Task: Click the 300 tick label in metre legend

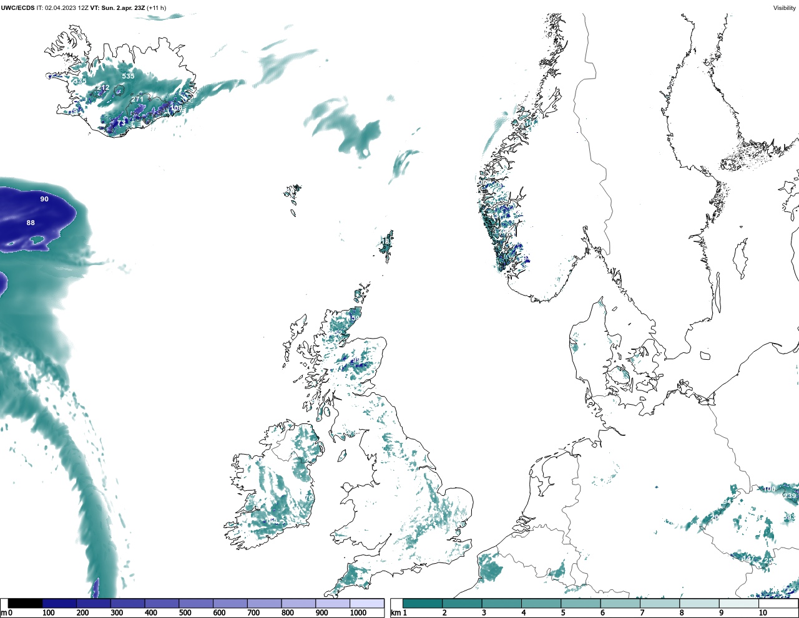Action: pyautogui.click(x=117, y=614)
